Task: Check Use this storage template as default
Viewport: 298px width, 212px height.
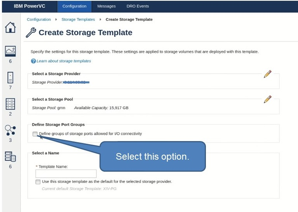Action: coord(38,182)
